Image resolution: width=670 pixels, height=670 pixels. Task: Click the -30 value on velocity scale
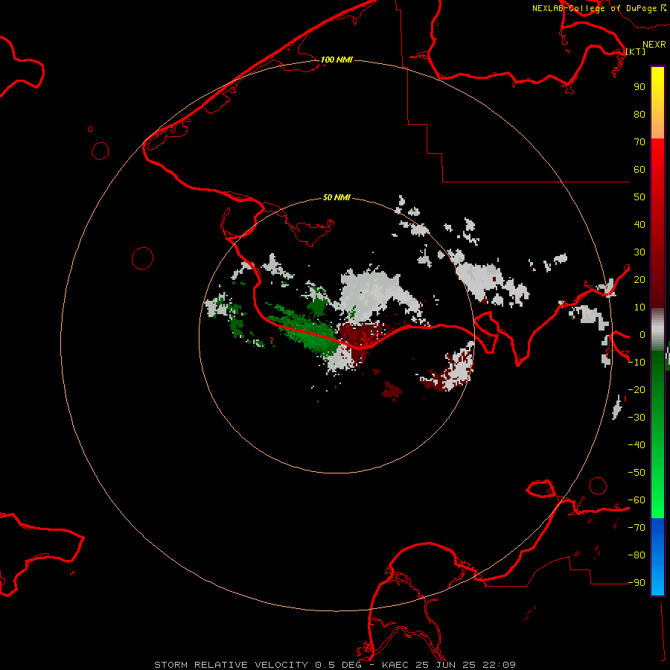(636, 418)
